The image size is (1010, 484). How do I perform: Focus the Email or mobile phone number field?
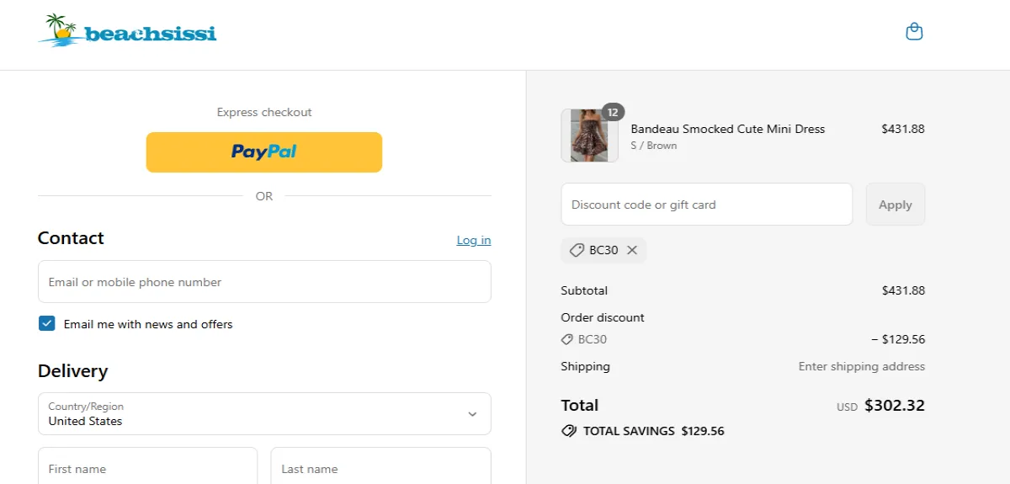point(264,282)
